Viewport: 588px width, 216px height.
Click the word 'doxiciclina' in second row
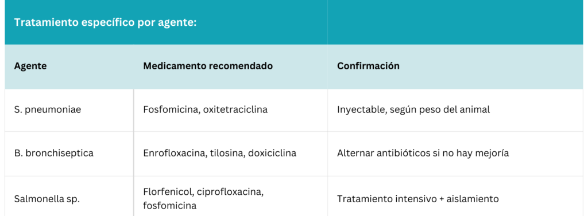(272, 153)
